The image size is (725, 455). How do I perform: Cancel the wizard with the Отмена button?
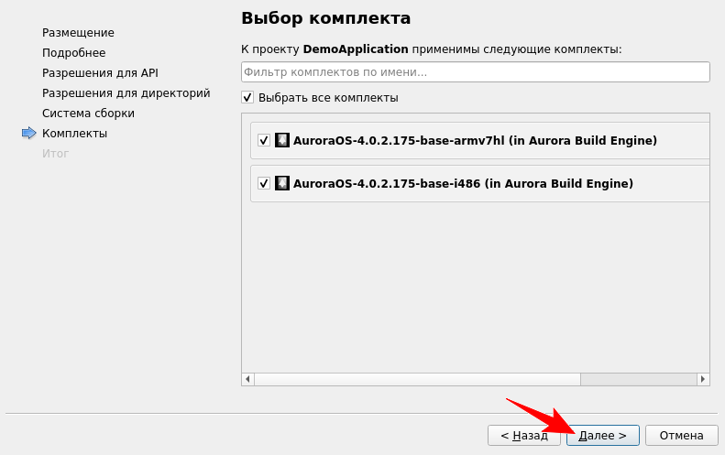[x=682, y=435]
